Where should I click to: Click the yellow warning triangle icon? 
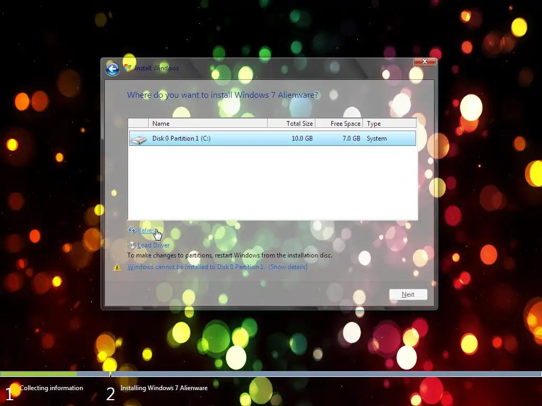tap(117, 267)
